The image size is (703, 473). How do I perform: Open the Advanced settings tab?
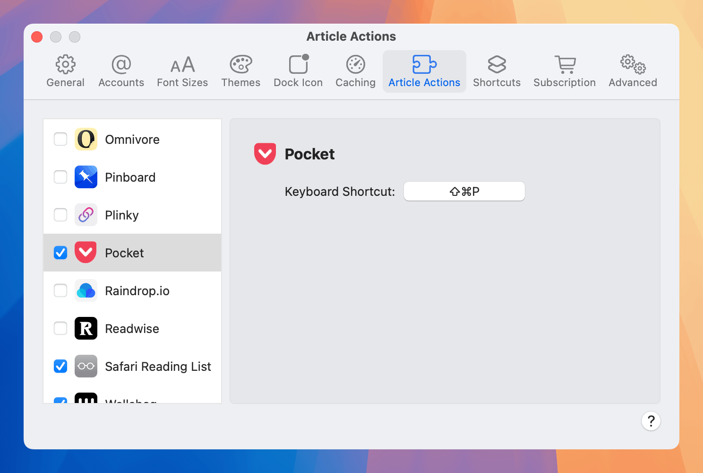pos(633,71)
